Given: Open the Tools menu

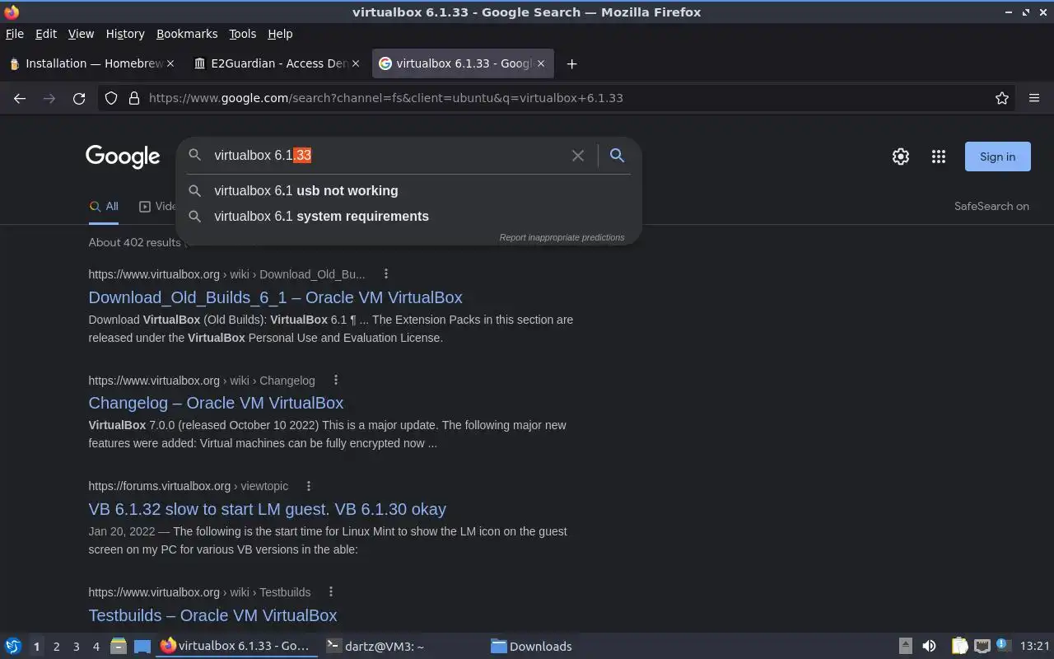Looking at the screenshot, I should (x=242, y=34).
